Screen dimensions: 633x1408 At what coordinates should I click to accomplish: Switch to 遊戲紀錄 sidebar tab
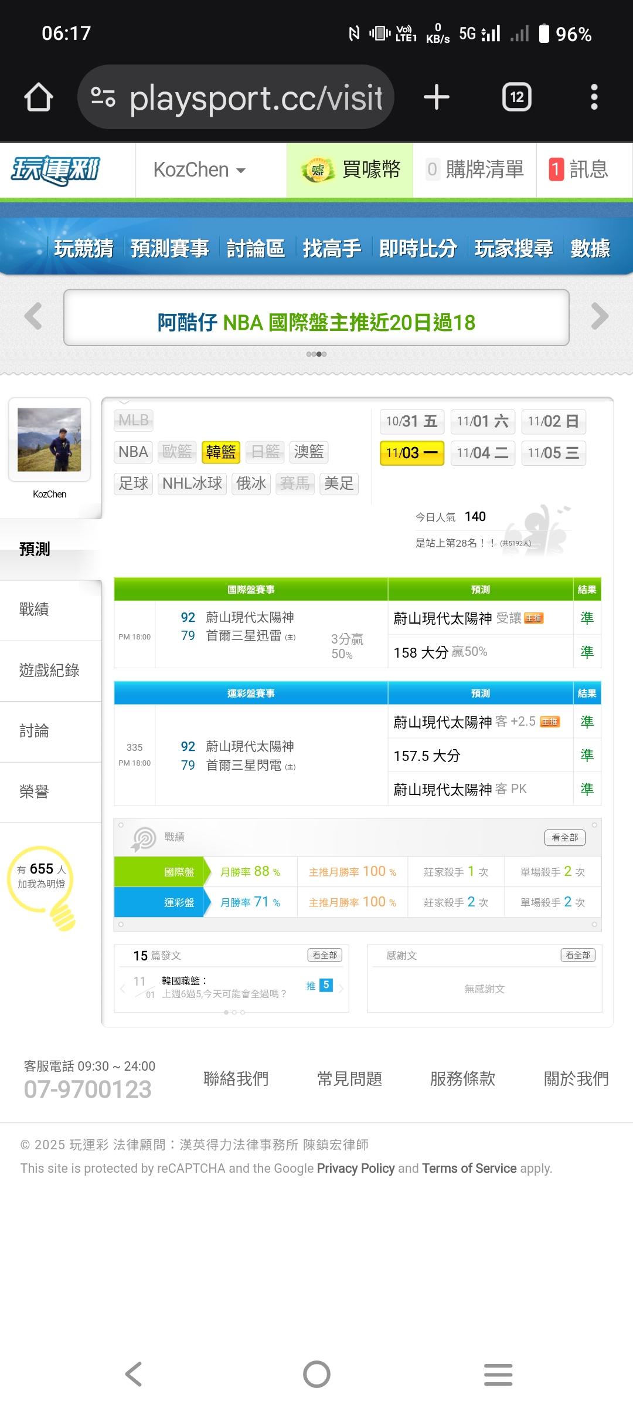(x=50, y=671)
